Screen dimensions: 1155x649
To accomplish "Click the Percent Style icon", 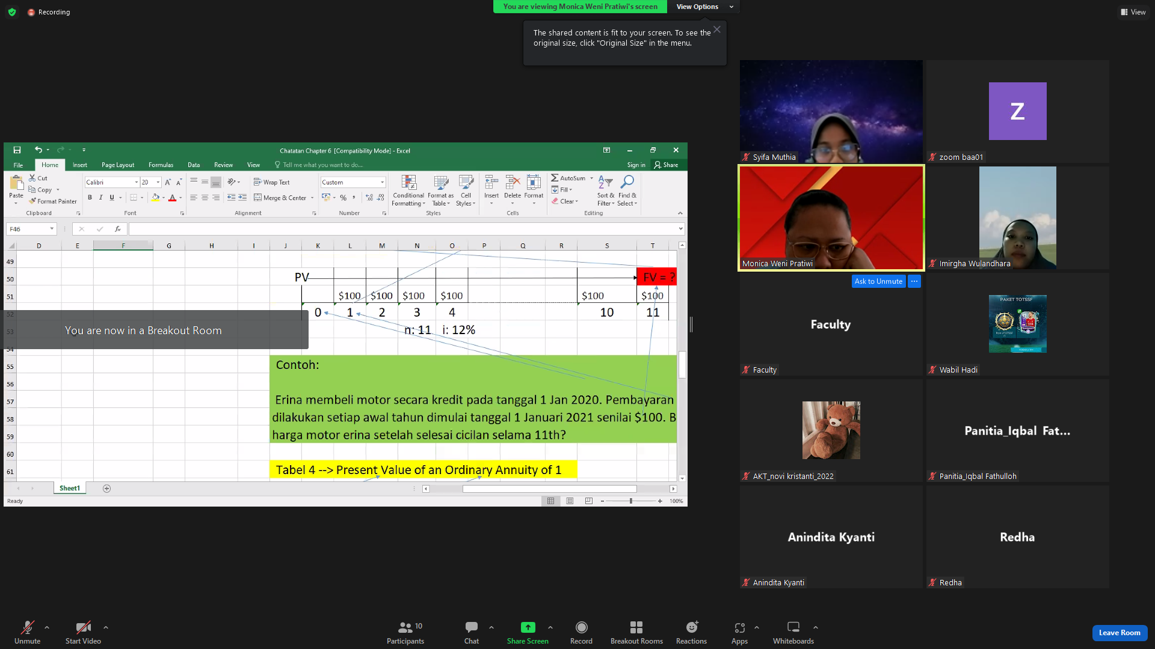I will [x=343, y=198].
